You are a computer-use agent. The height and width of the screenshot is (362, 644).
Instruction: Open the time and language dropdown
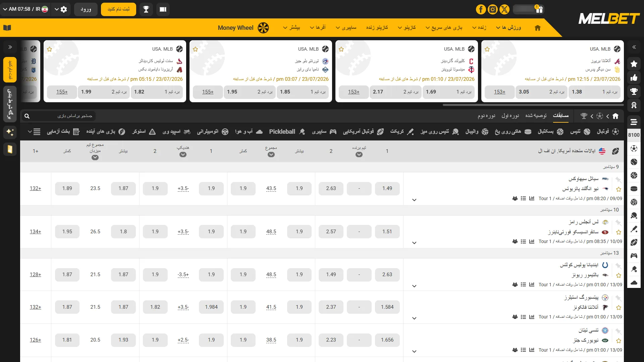(25, 9)
